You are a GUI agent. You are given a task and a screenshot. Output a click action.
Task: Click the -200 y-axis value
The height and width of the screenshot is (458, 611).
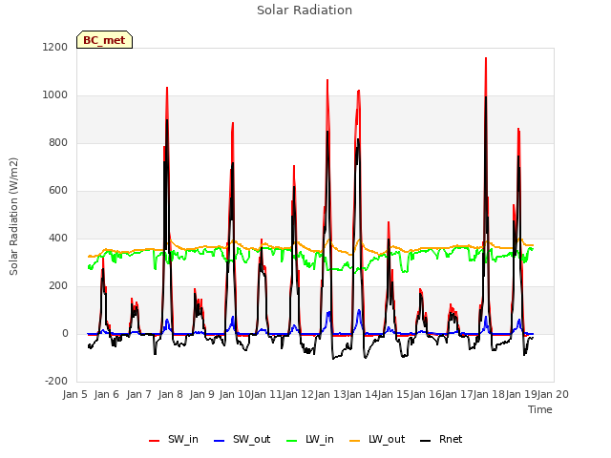coord(56,381)
